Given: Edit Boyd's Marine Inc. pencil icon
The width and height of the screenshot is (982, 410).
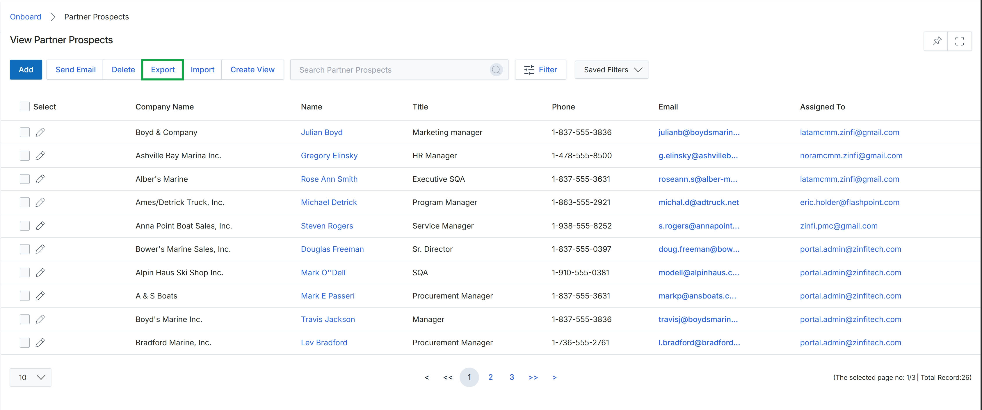Looking at the screenshot, I should tap(40, 319).
